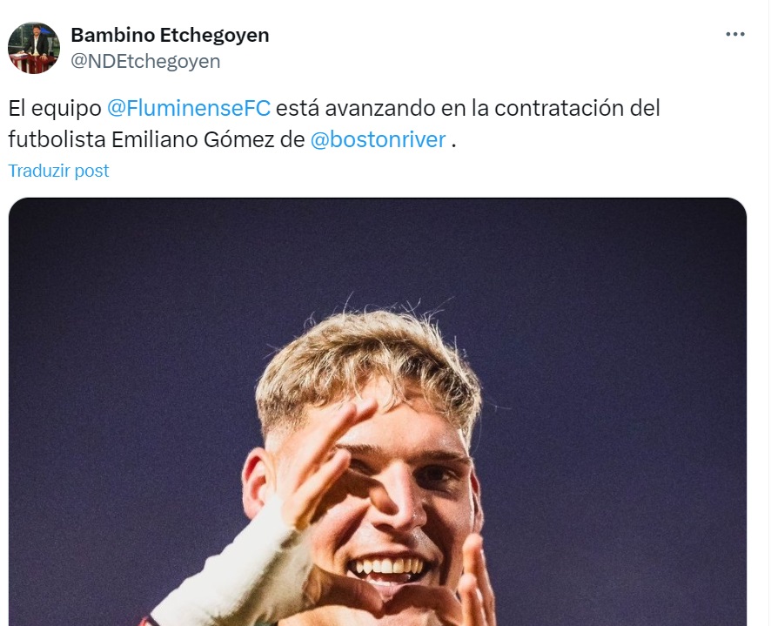Open the Bambino Etchegoyen display name link
Image resolution: width=778 pixels, height=626 pixels.
tap(170, 35)
